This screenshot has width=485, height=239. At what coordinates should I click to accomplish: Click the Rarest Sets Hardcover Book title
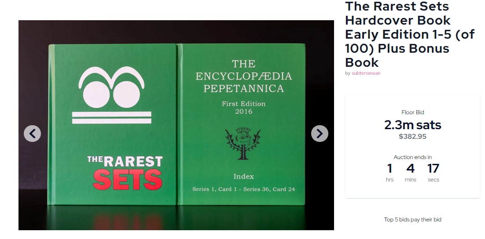(x=410, y=34)
